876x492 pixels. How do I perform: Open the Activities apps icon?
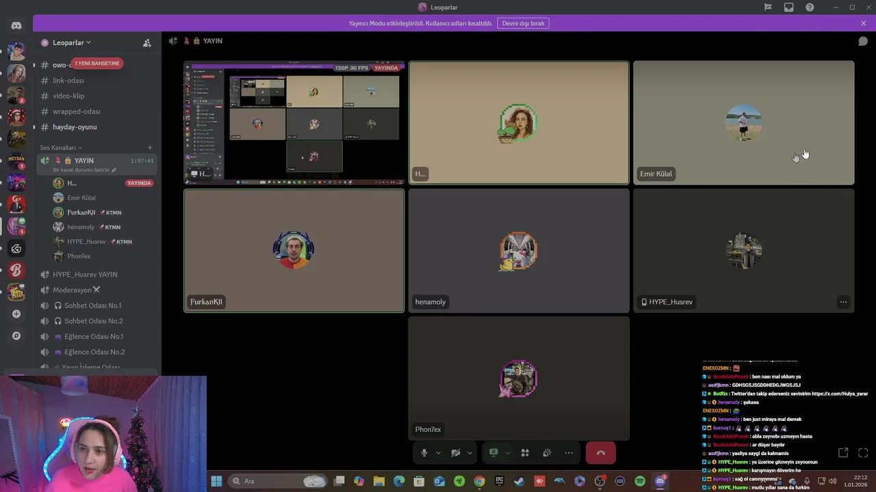[x=525, y=453]
